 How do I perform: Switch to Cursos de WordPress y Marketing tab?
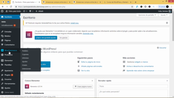[x=117, y=2]
